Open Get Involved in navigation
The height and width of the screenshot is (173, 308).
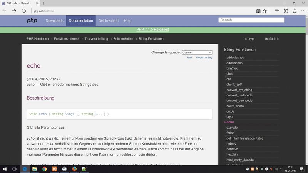pyautogui.click(x=109, y=21)
